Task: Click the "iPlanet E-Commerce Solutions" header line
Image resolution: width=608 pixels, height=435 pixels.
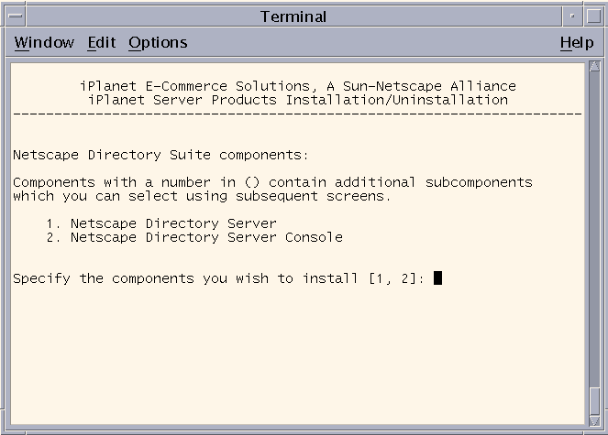Action: (x=298, y=86)
